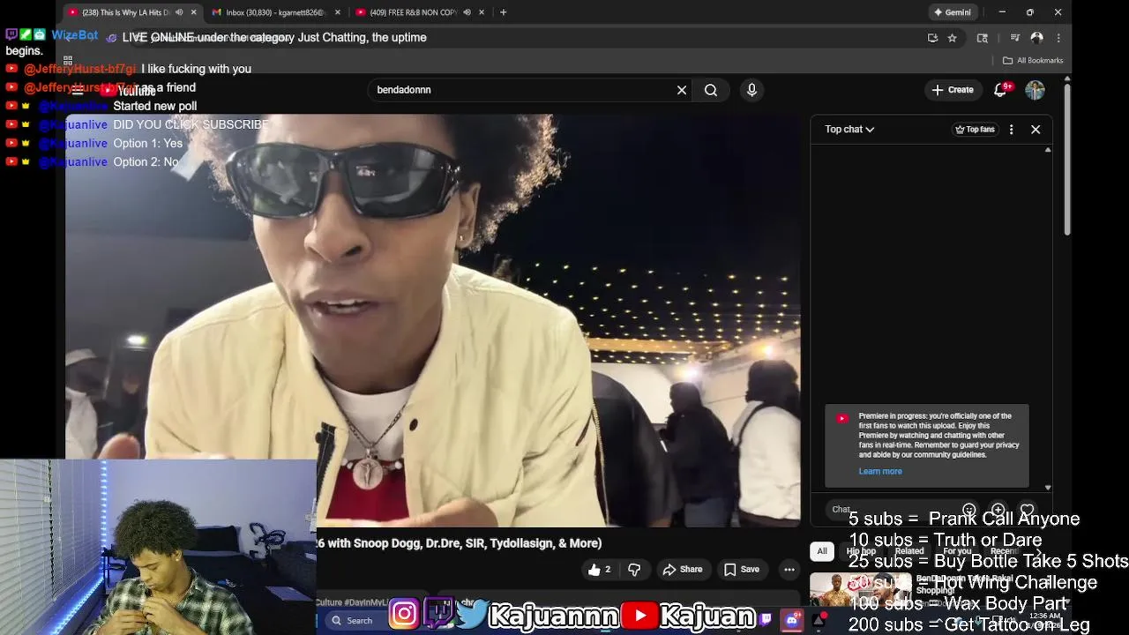This screenshot has height=635, width=1129.
Task: Mute the FREE R&B tab audio
Action: point(467,12)
